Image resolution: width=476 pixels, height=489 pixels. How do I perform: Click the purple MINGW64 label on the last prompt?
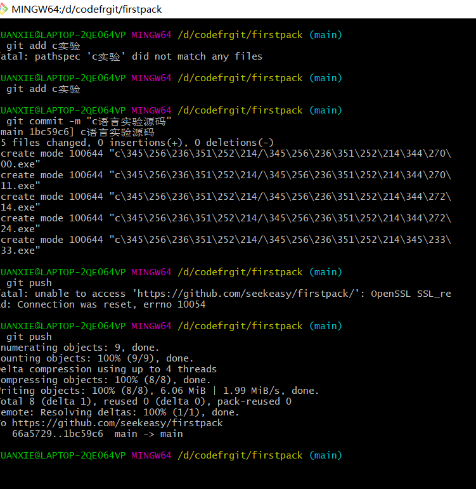[x=151, y=455]
